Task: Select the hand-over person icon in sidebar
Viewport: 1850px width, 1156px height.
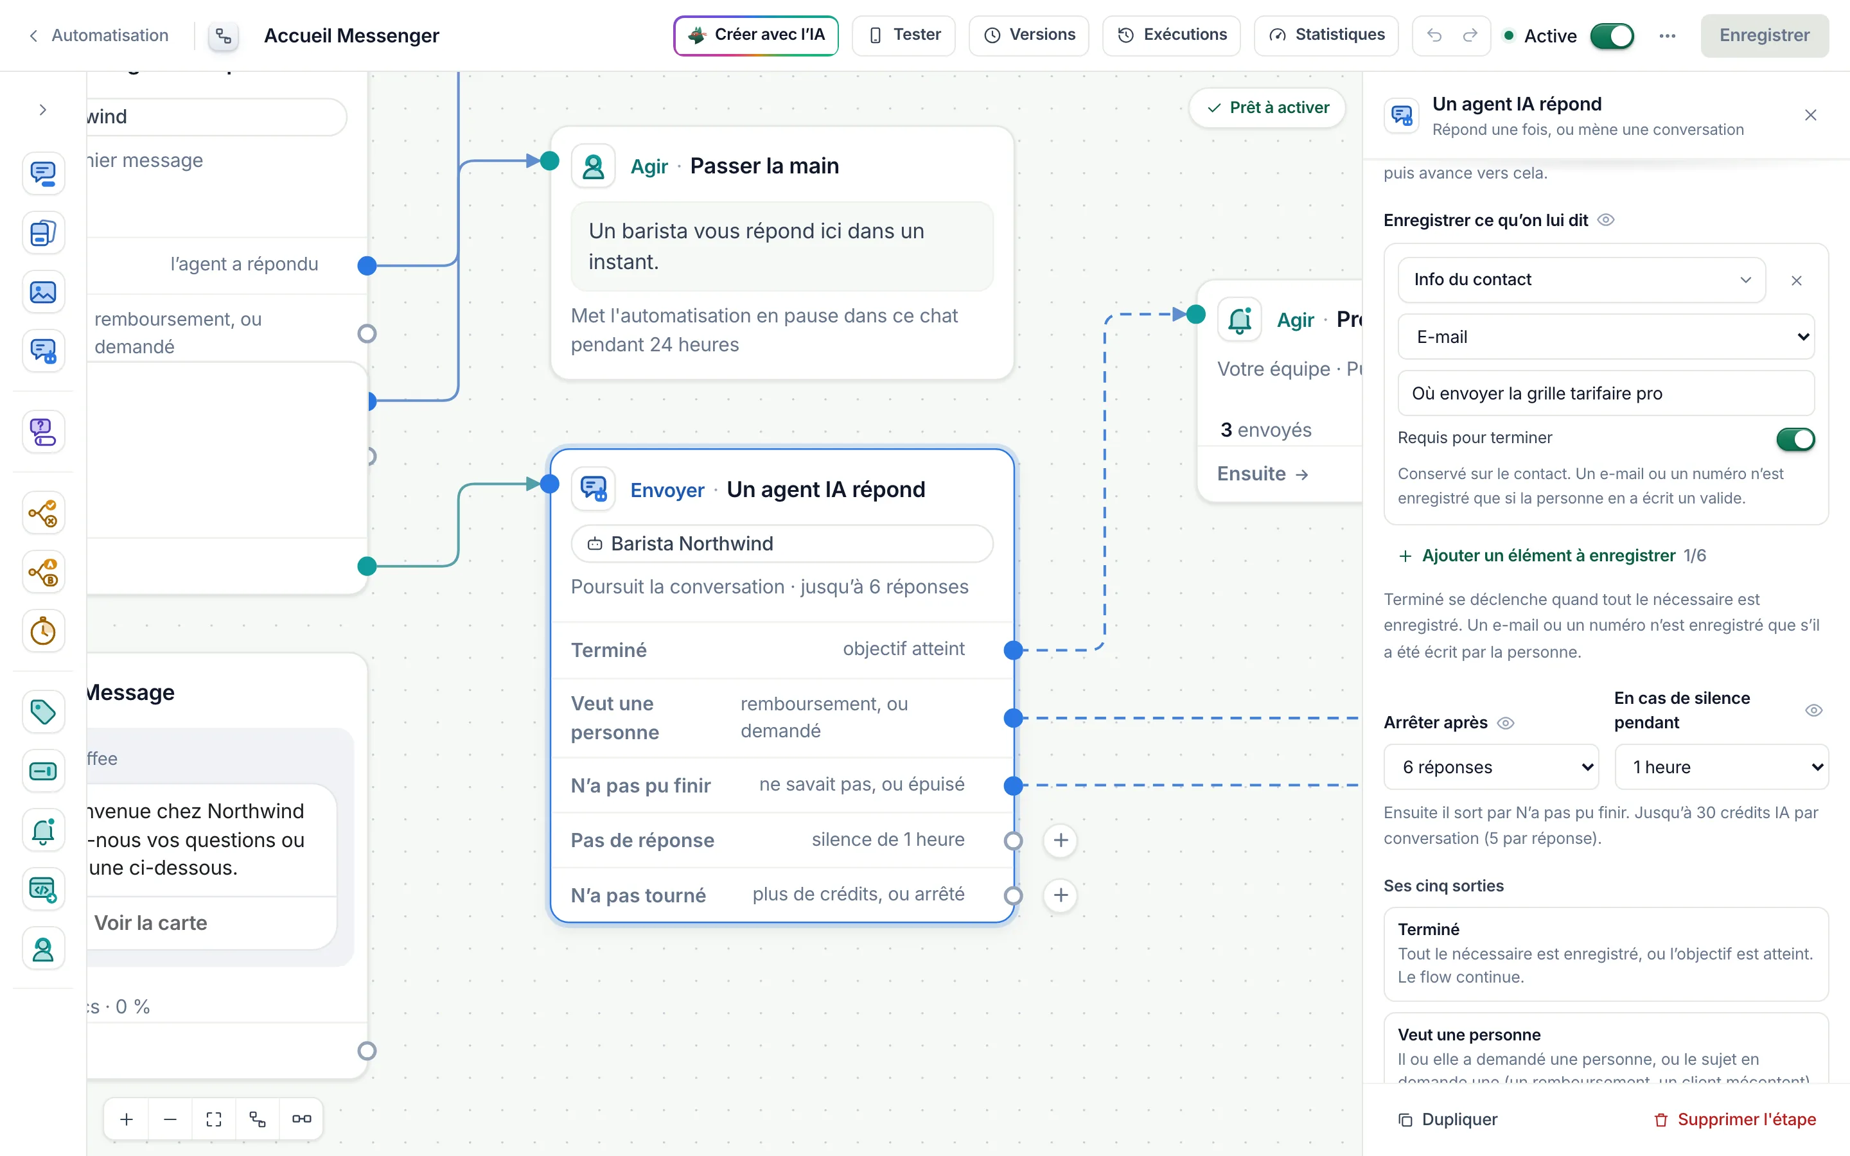Action: coord(43,949)
